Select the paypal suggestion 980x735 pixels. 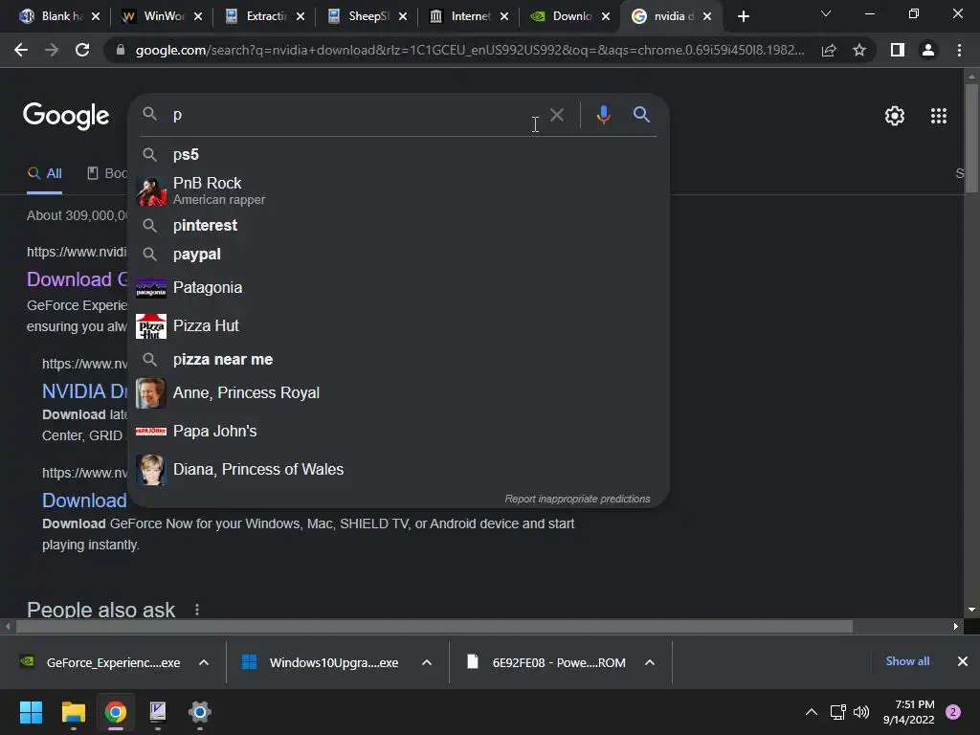point(399,254)
